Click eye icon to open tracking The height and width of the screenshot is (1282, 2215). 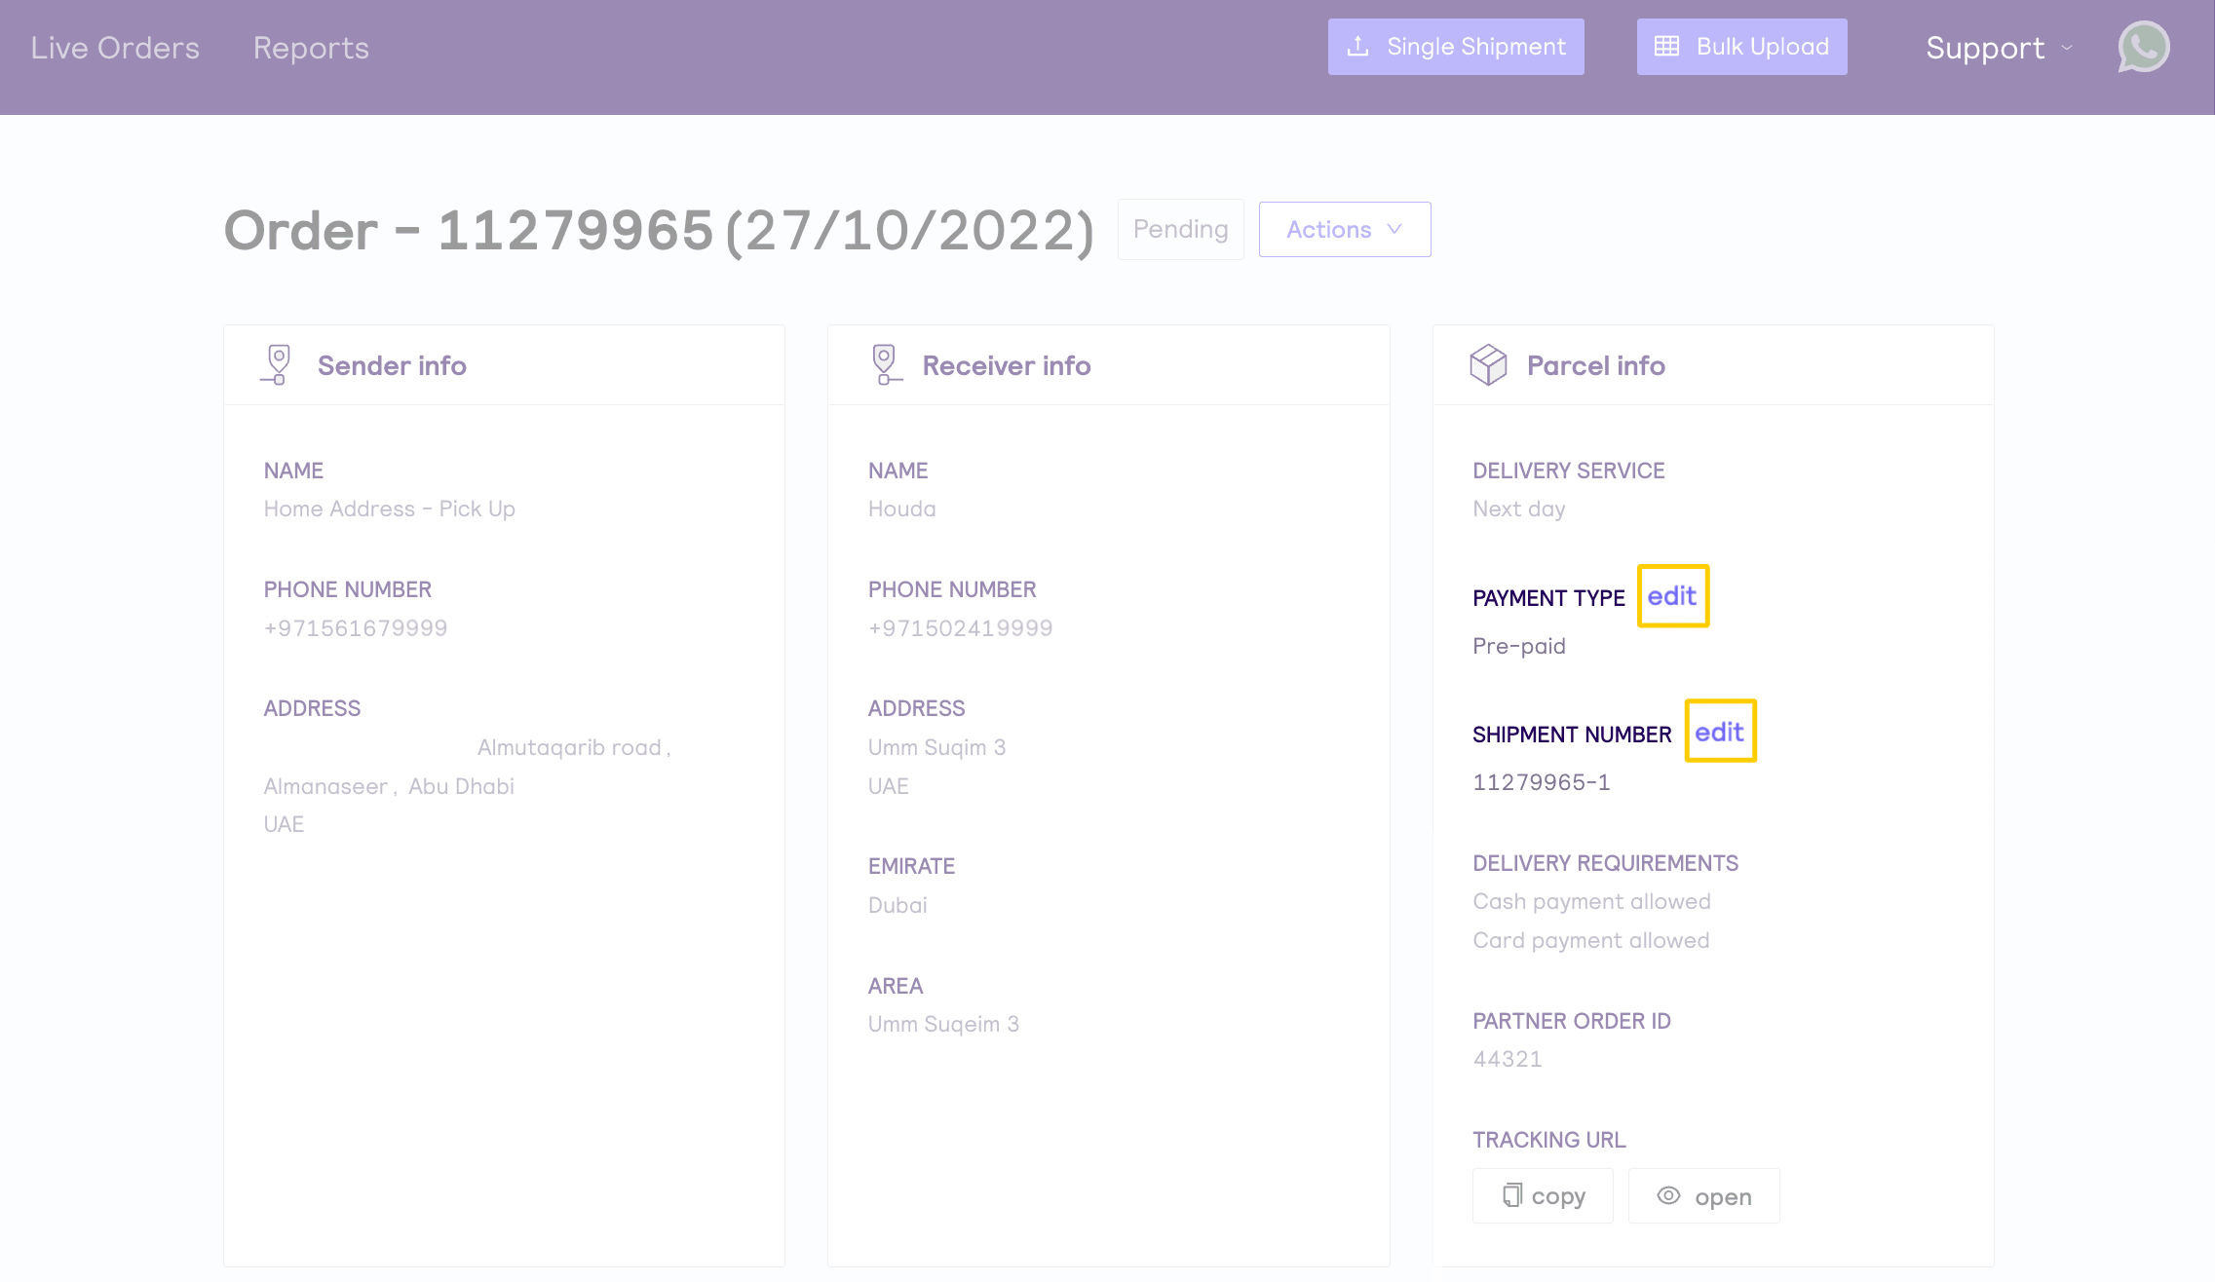(x=1668, y=1195)
